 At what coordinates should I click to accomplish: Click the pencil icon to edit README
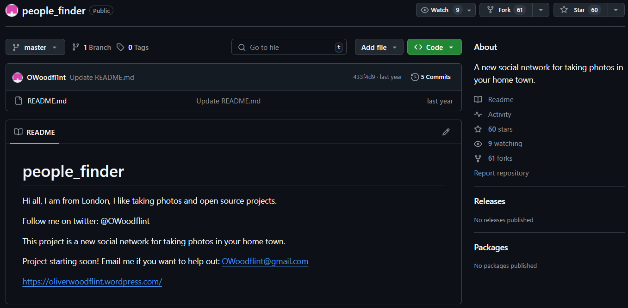(446, 132)
